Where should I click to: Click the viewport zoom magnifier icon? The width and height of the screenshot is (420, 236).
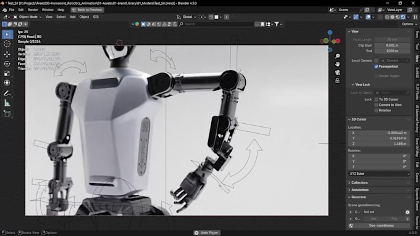pyautogui.click(x=337, y=56)
